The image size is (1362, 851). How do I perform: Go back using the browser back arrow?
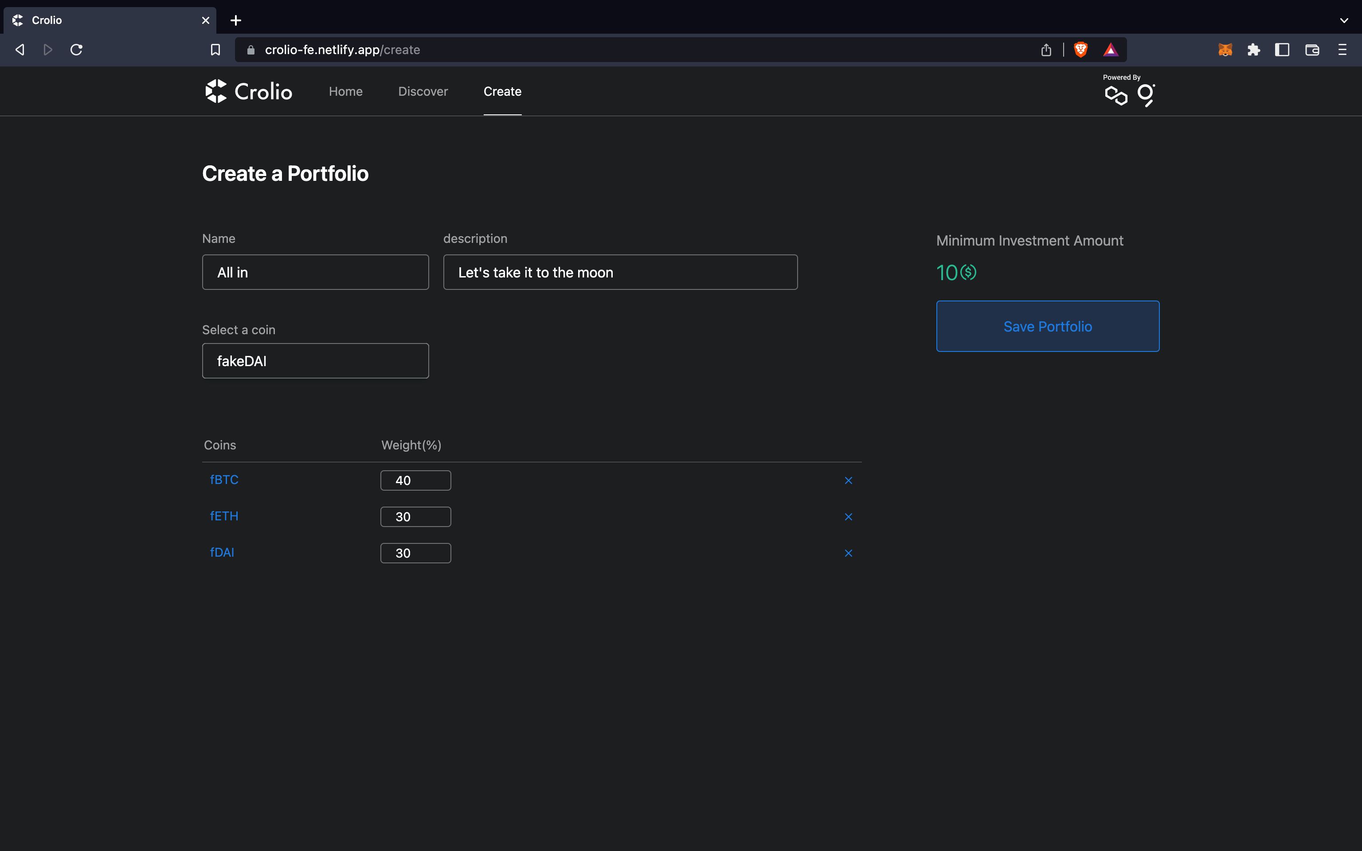[x=20, y=50]
